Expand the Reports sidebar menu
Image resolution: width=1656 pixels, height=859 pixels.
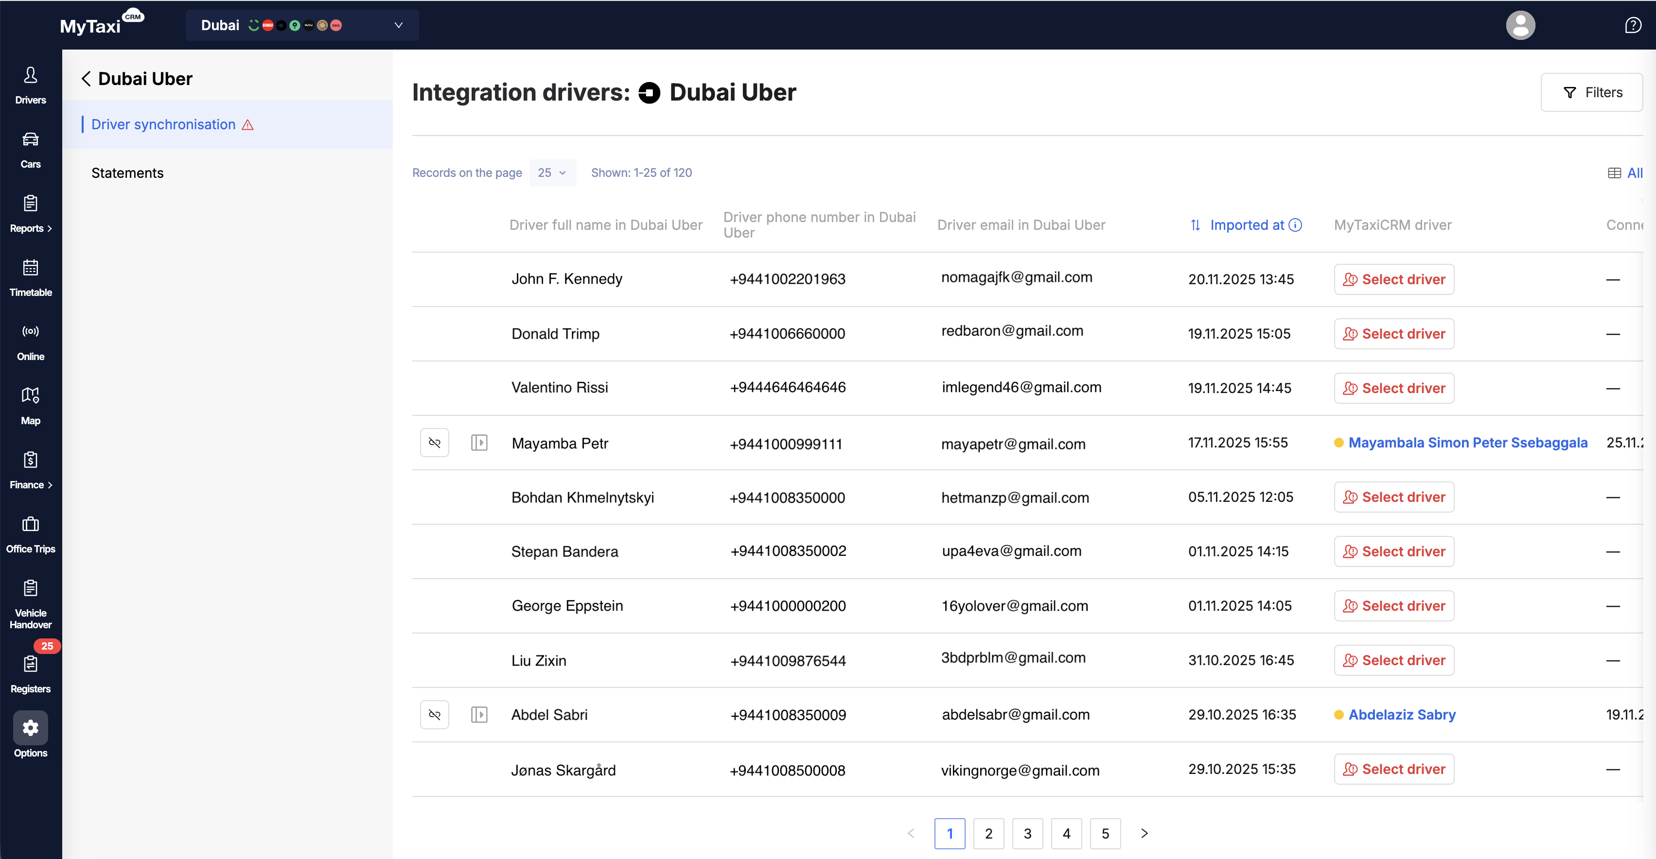pyautogui.click(x=30, y=214)
